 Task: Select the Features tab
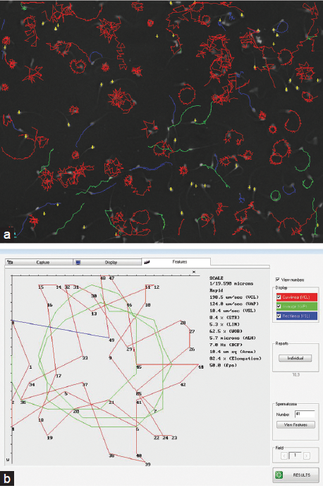point(176,262)
